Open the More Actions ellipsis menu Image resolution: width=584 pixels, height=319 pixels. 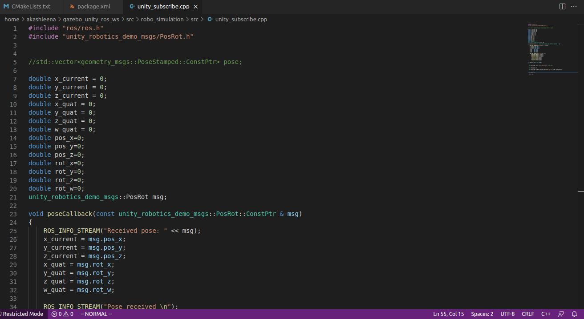pos(574,6)
